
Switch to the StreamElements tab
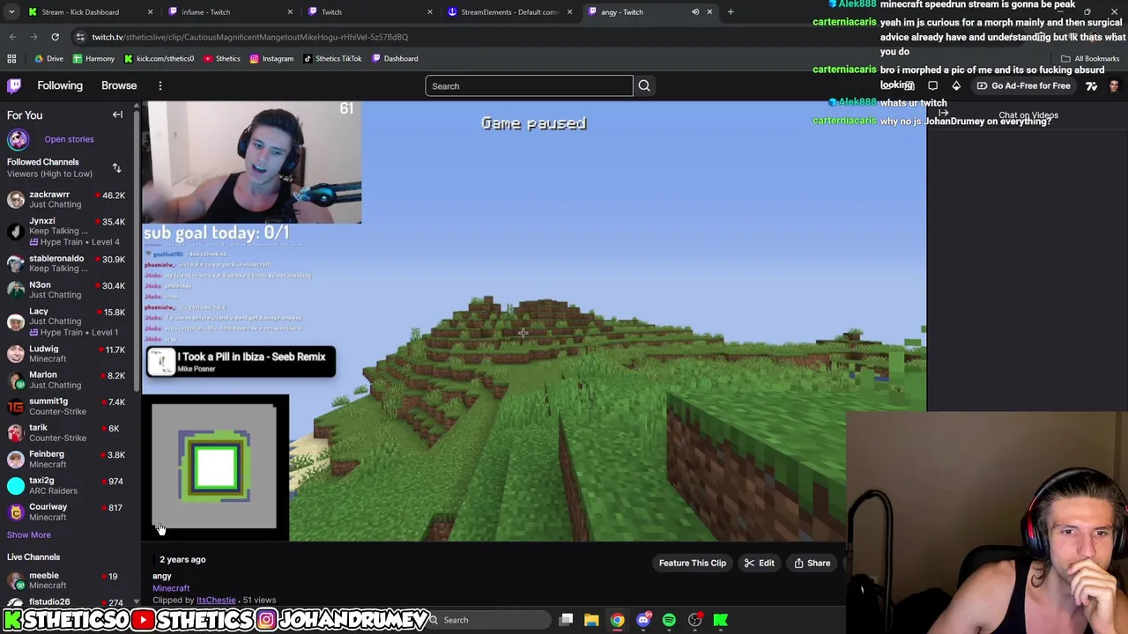click(x=509, y=12)
